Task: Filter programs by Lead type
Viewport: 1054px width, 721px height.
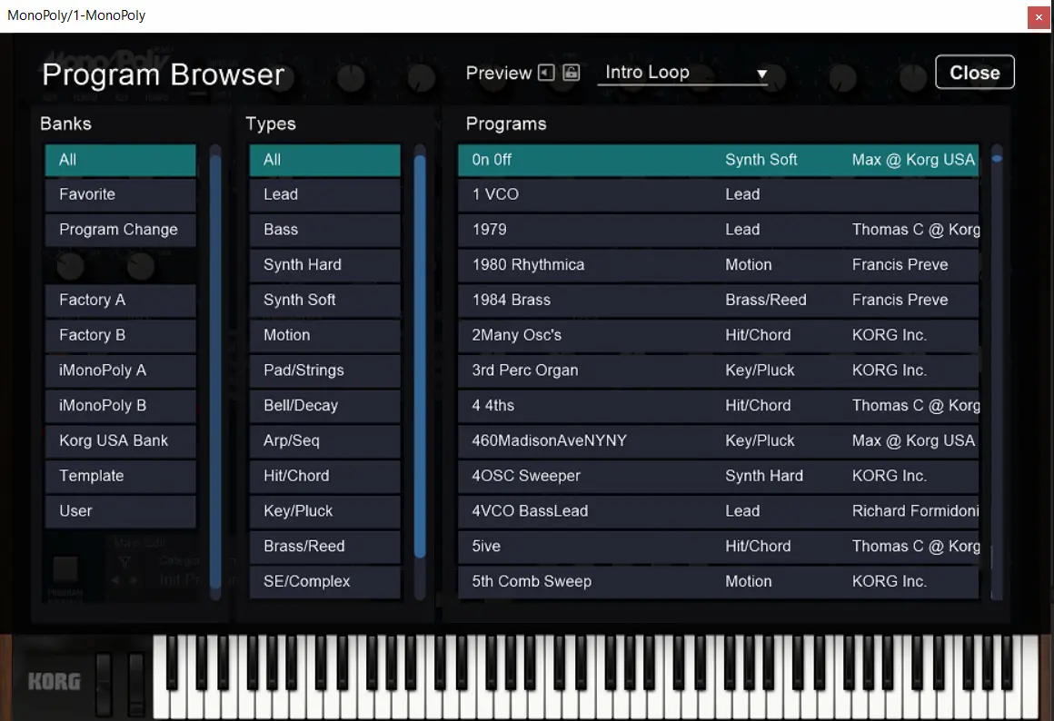Action: 324,195
